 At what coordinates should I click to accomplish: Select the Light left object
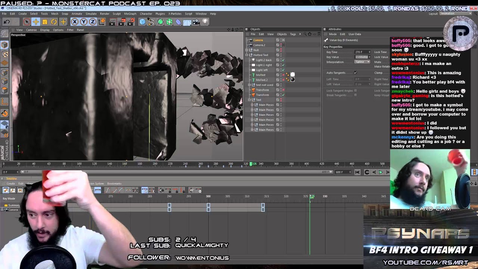261,70
